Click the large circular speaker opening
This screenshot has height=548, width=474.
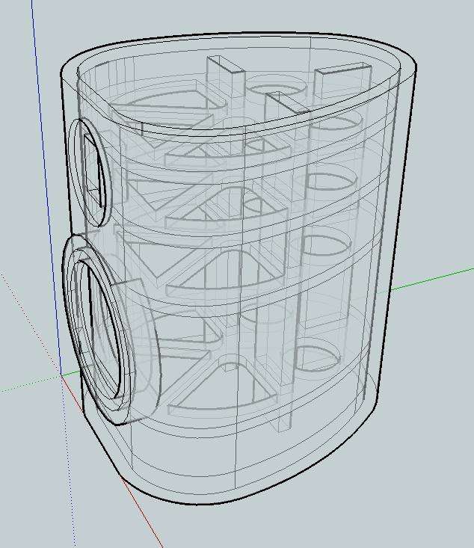[x=99, y=329]
